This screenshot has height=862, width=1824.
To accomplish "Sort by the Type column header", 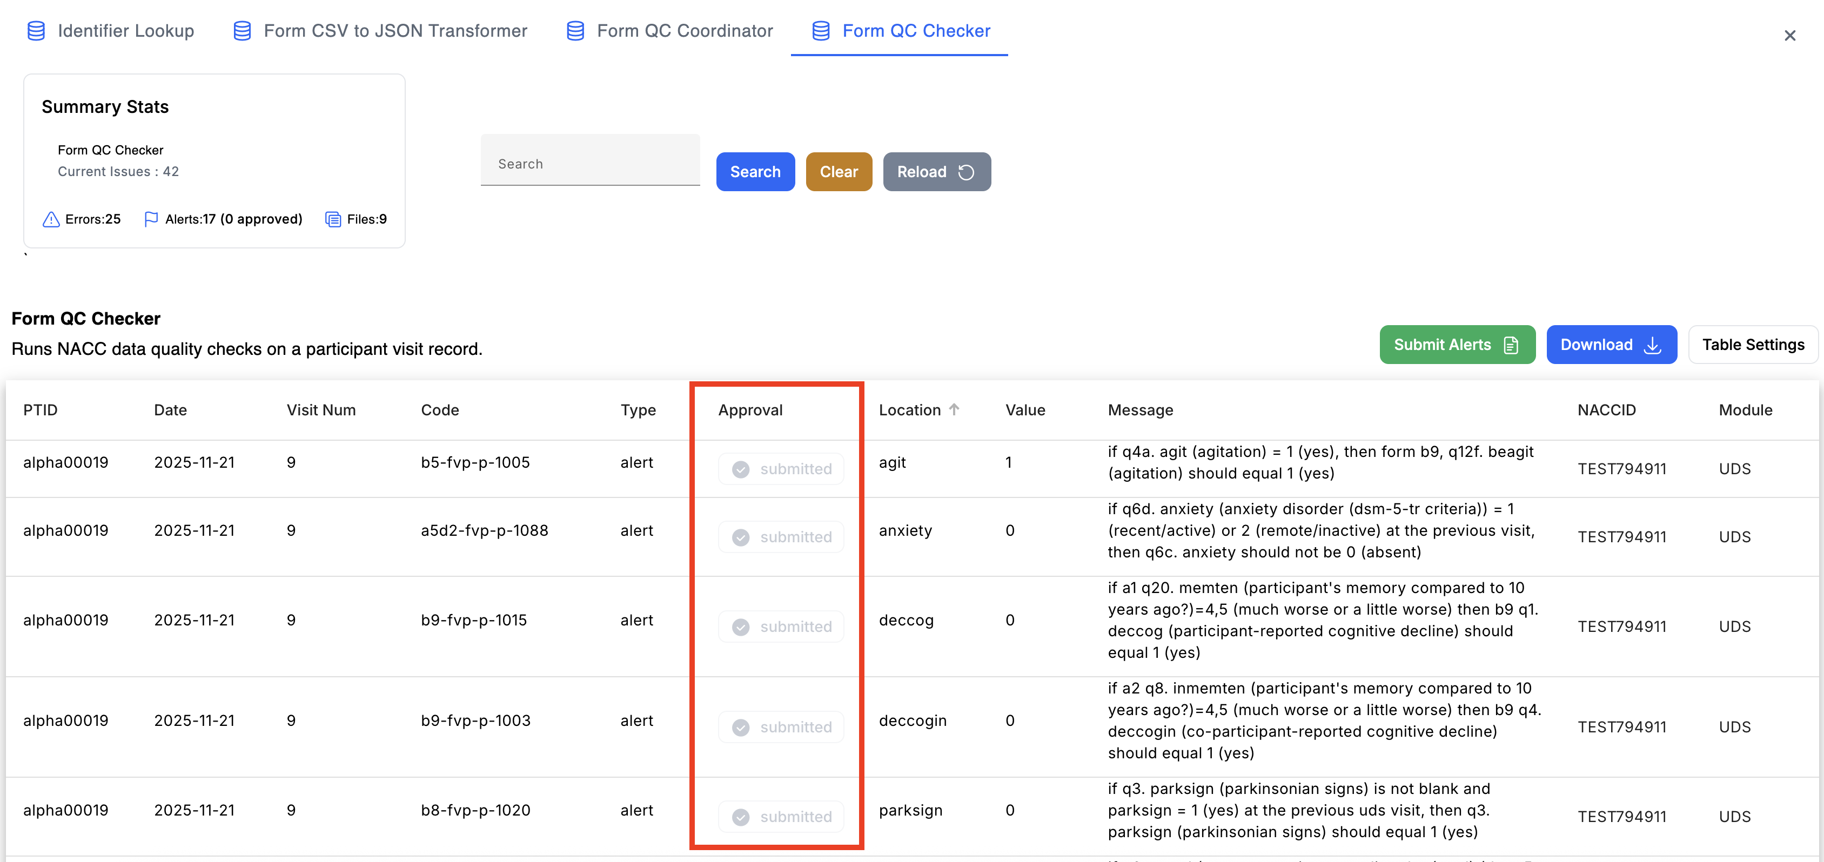I will (x=638, y=410).
